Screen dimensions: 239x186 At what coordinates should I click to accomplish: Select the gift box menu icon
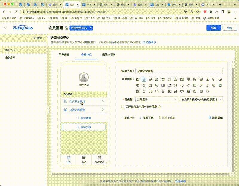[x=163, y=79]
